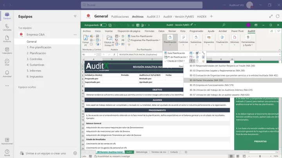Open Calendario in the Teams sidebar
This screenshot has height=158, width=282.
7,51
